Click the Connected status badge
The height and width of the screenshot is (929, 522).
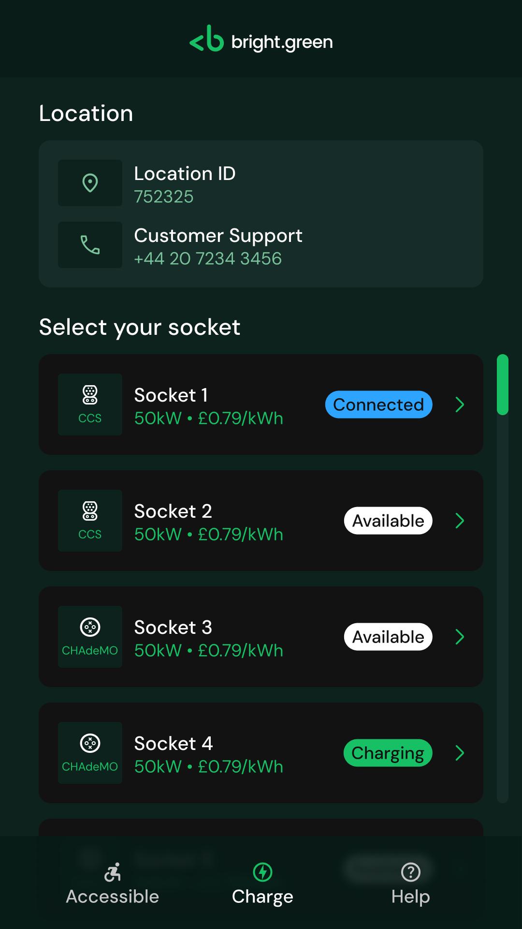click(378, 405)
